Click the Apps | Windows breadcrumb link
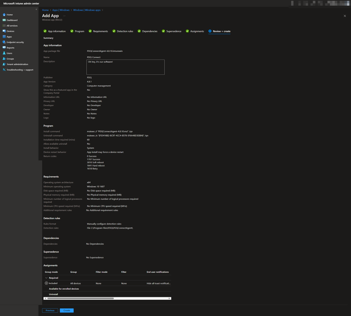The image size is (351, 316). [x=61, y=10]
